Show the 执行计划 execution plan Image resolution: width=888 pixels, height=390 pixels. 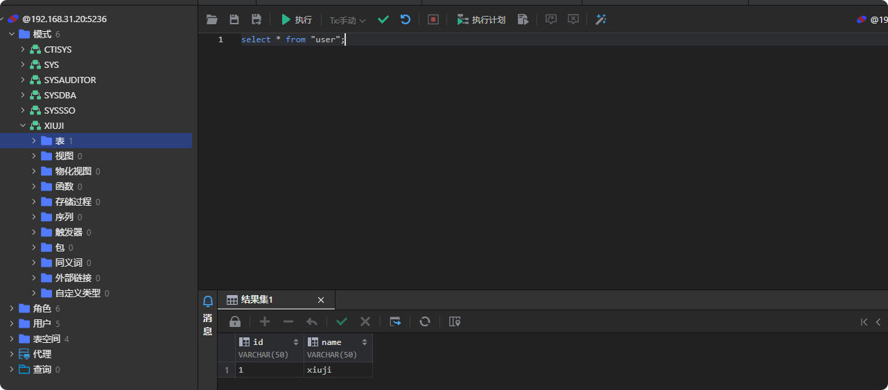tap(481, 19)
